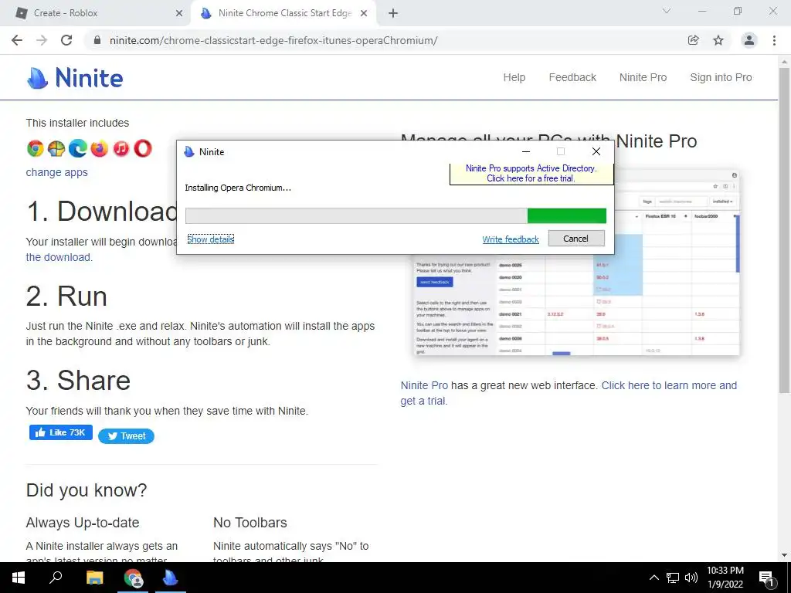The width and height of the screenshot is (791, 593).
Task: Open Windows search from the taskbar
Action: coord(56,578)
